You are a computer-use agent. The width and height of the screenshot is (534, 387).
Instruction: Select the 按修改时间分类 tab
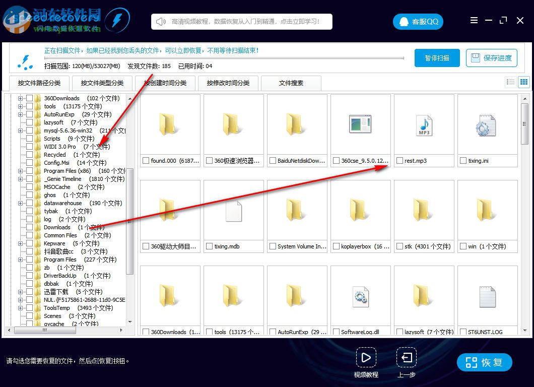pyautogui.click(x=228, y=83)
